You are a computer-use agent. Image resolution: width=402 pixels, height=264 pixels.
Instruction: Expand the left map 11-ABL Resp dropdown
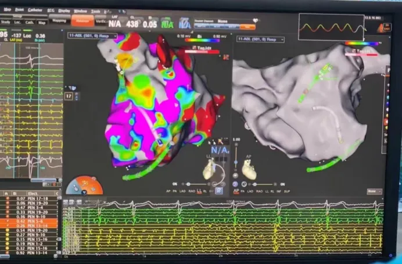pyautogui.click(x=93, y=36)
